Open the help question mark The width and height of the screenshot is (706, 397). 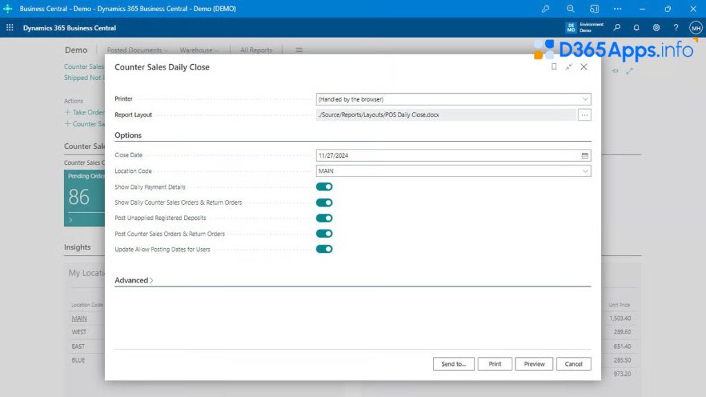coord(676,28)
